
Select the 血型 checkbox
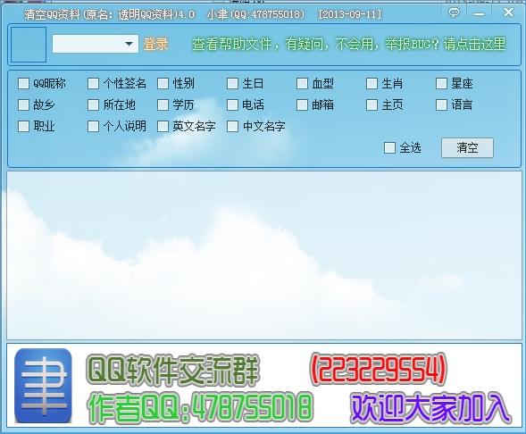coord(302,83)
